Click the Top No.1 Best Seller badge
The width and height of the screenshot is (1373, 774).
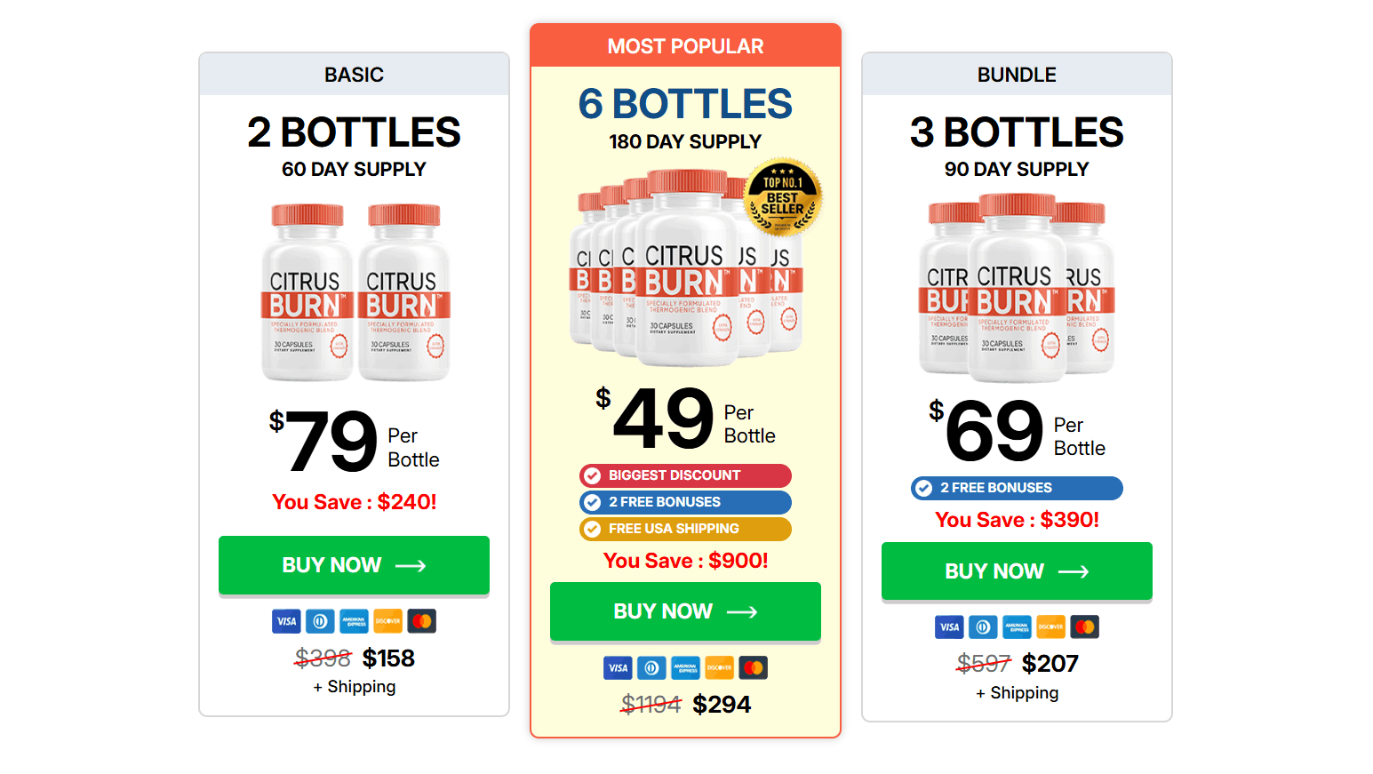(x=782, y=197)
